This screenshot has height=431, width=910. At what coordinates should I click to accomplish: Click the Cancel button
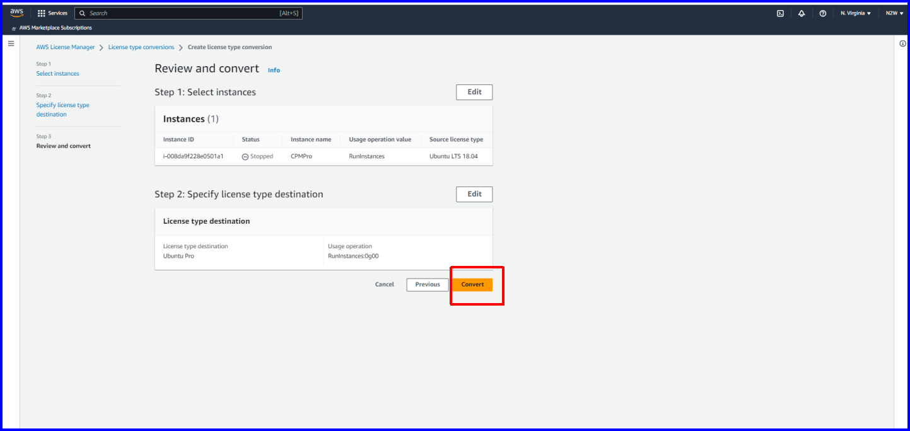385,284
